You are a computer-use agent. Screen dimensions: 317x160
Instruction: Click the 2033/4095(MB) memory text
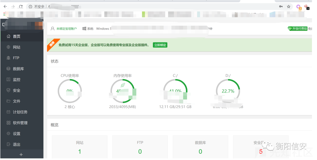(122, 107)
